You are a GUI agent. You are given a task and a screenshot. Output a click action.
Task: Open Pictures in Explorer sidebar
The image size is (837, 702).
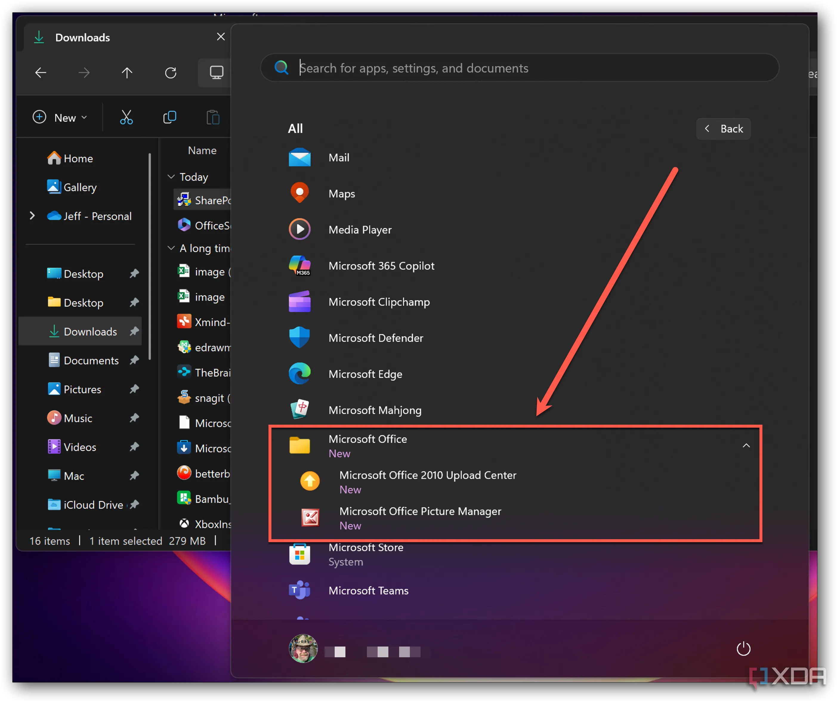click(x=81, y=389)
